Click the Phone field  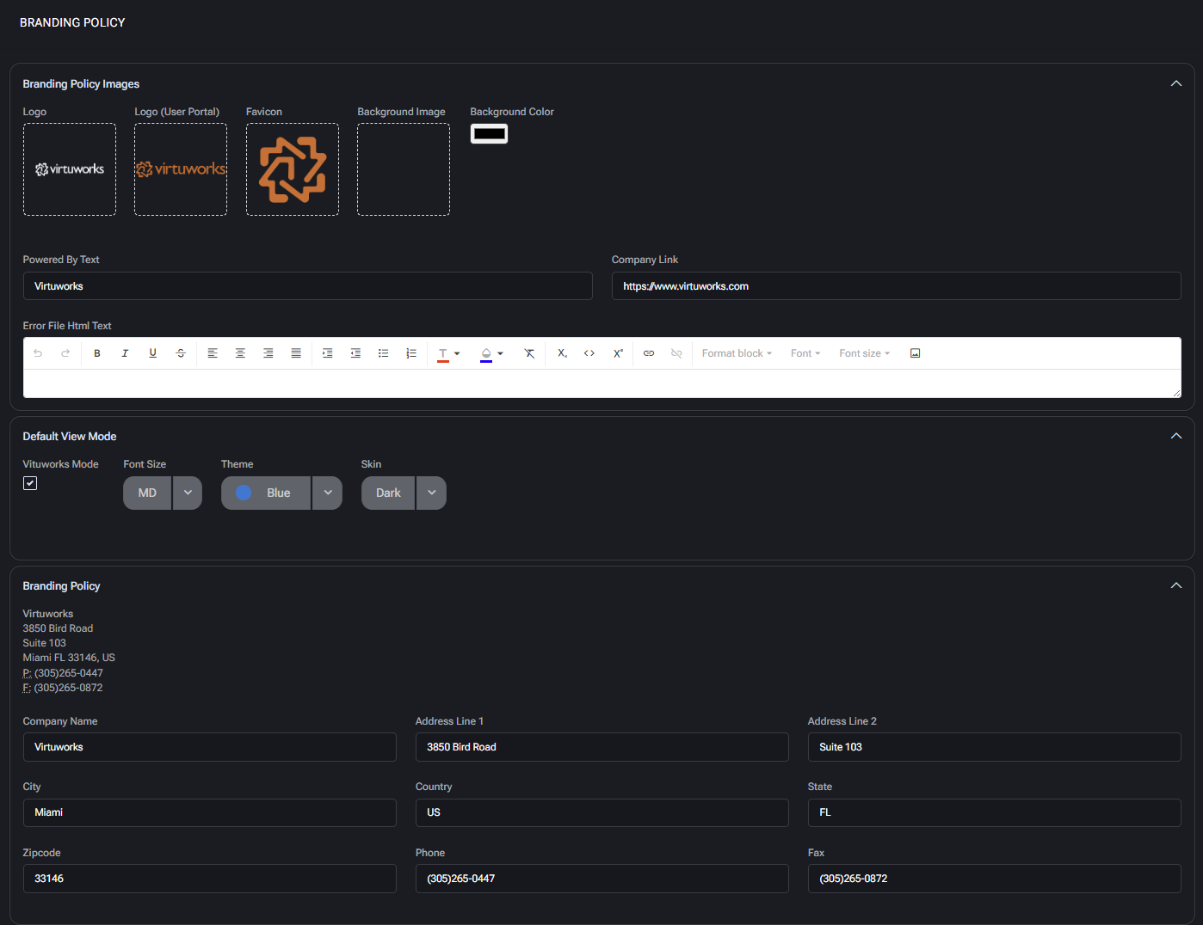pos(601,879)
